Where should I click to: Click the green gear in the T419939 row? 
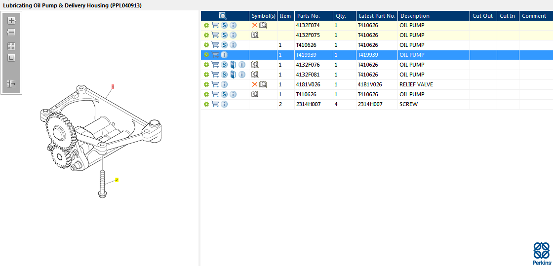pyautogui.click(x=206, y=55)
